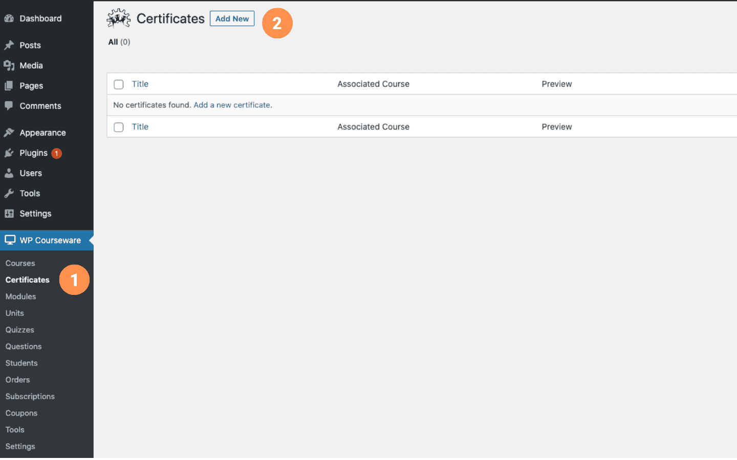The height and width of the screenshot is (460, 737).
Task: Click the 'No certificates found.' message text
Action: coord(152,105)
